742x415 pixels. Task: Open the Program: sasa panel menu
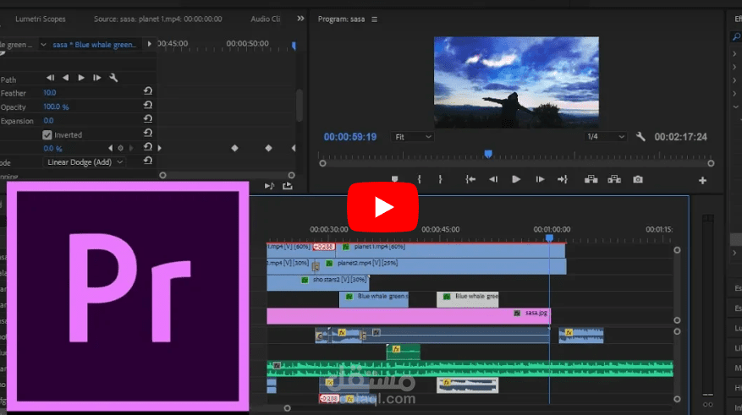(374, 19)
